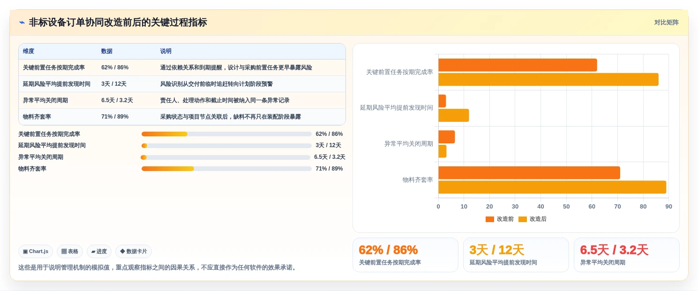698x291 pixels.
Task: Toggle 改造后 legend entry in chart
Action: (533, 219)
